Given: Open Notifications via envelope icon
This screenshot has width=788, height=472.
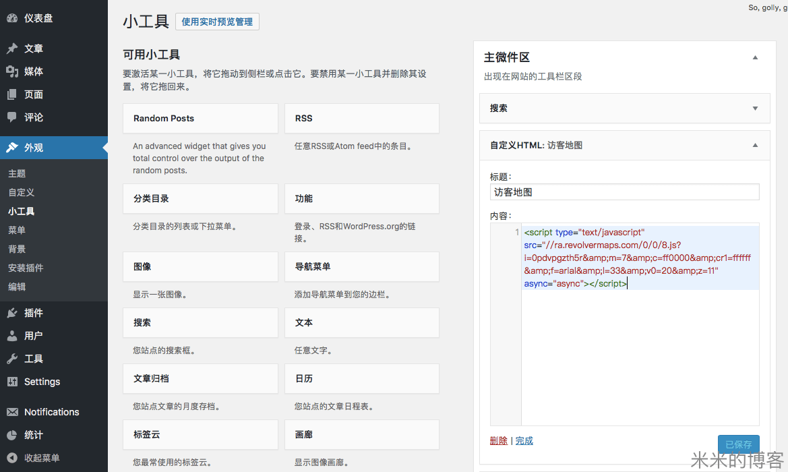Looking at the screenshot, I should (12, 411).
